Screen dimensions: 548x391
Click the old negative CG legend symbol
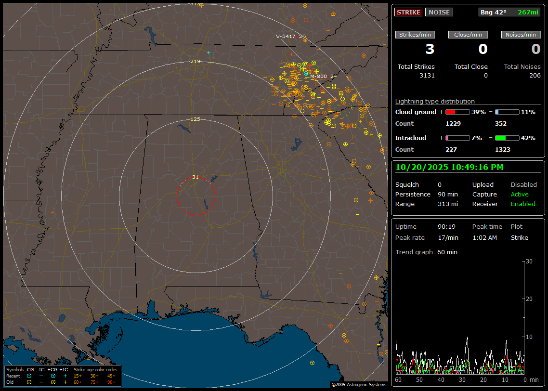29,382
